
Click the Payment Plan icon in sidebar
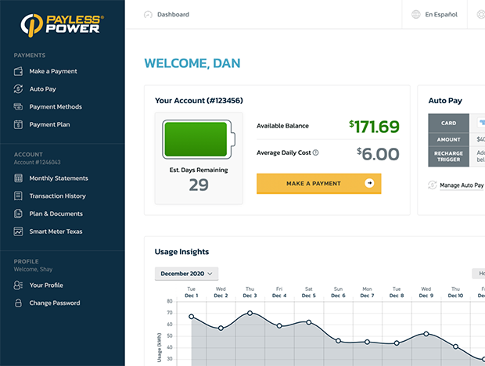click(x=18, y=124)
